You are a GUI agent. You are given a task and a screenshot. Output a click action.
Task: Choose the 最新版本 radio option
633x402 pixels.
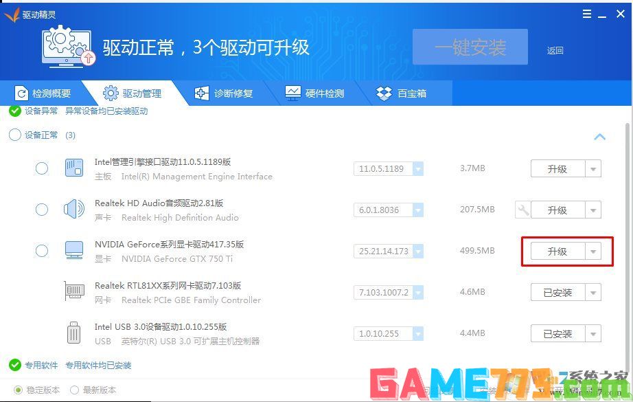point(74,390)
